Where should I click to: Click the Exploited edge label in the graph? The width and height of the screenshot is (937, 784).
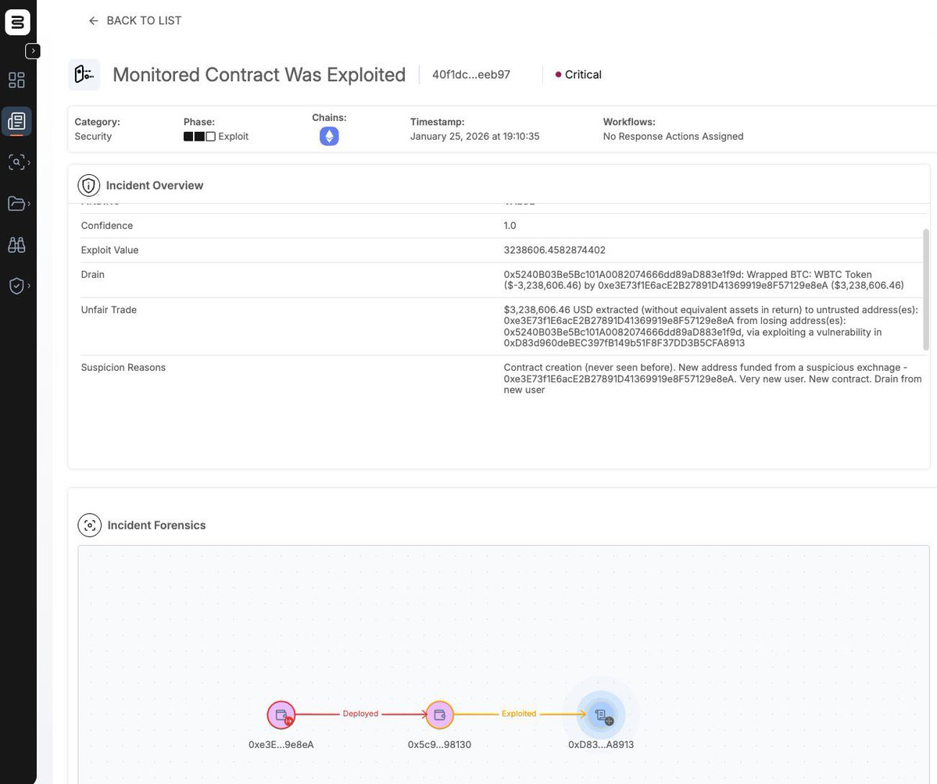click(x=519, y=714)
